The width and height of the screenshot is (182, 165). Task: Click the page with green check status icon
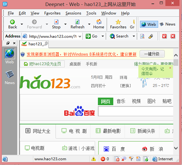coord(146,159)
